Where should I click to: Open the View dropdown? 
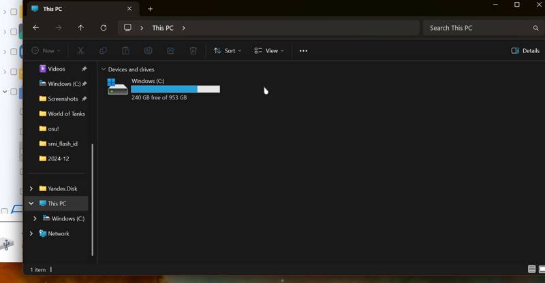pyautogui.click(x=268, y=51)
